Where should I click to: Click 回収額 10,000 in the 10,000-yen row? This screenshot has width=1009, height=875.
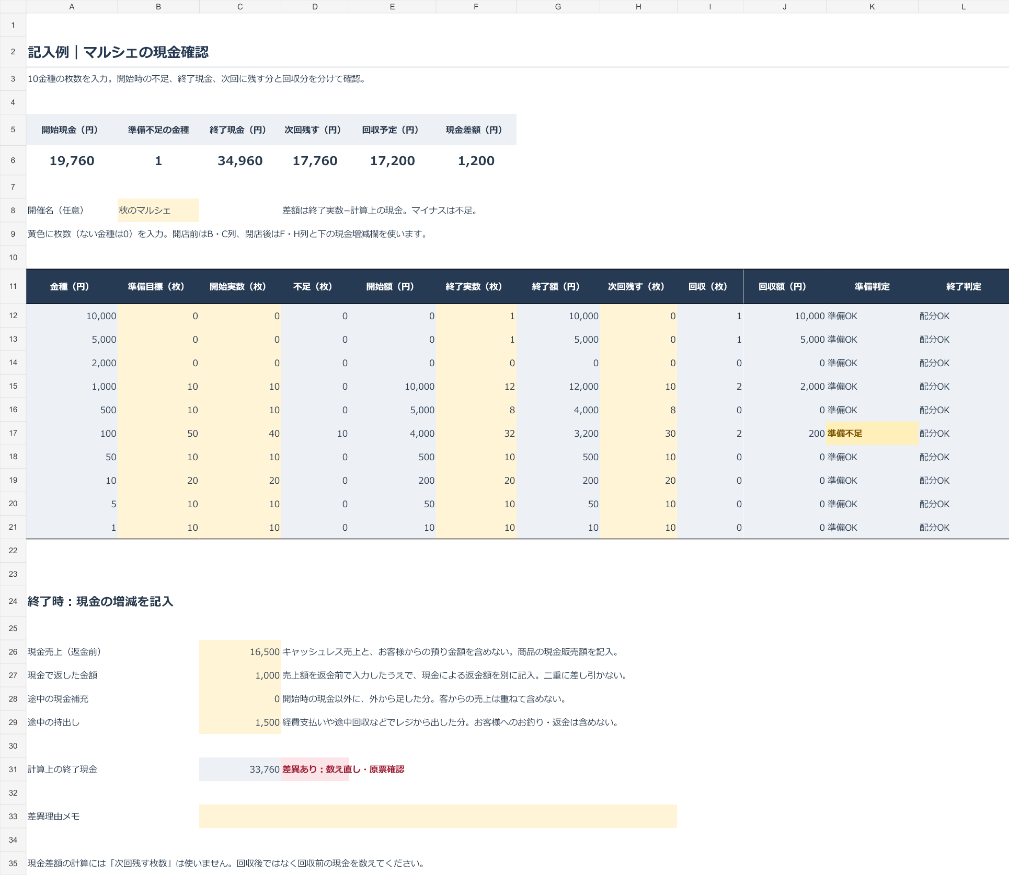tap(784, 316)
